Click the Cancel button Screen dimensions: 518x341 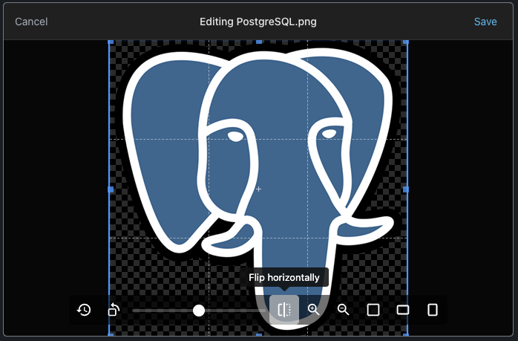coord(31,22)
